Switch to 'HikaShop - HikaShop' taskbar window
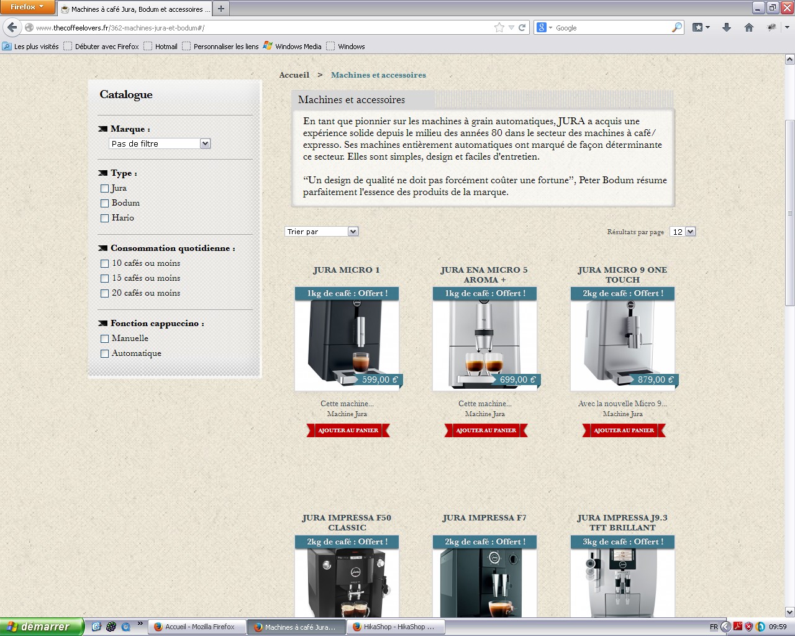The width and height of the screenshot is (795, 636). point(396,627)
